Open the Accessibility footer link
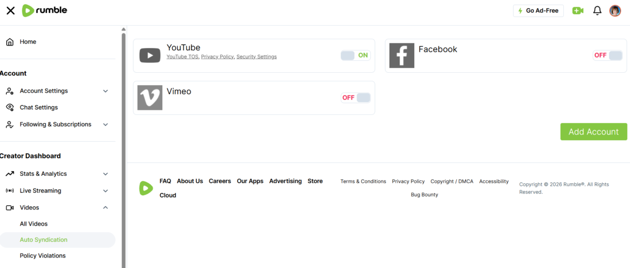630x268 pixels. [494, 182]
